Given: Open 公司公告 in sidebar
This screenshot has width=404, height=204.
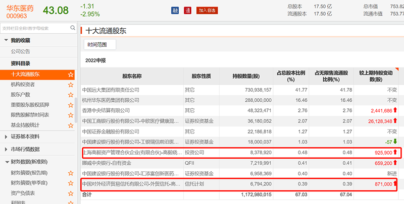Looking at the screenshot, I should [20, 51].
